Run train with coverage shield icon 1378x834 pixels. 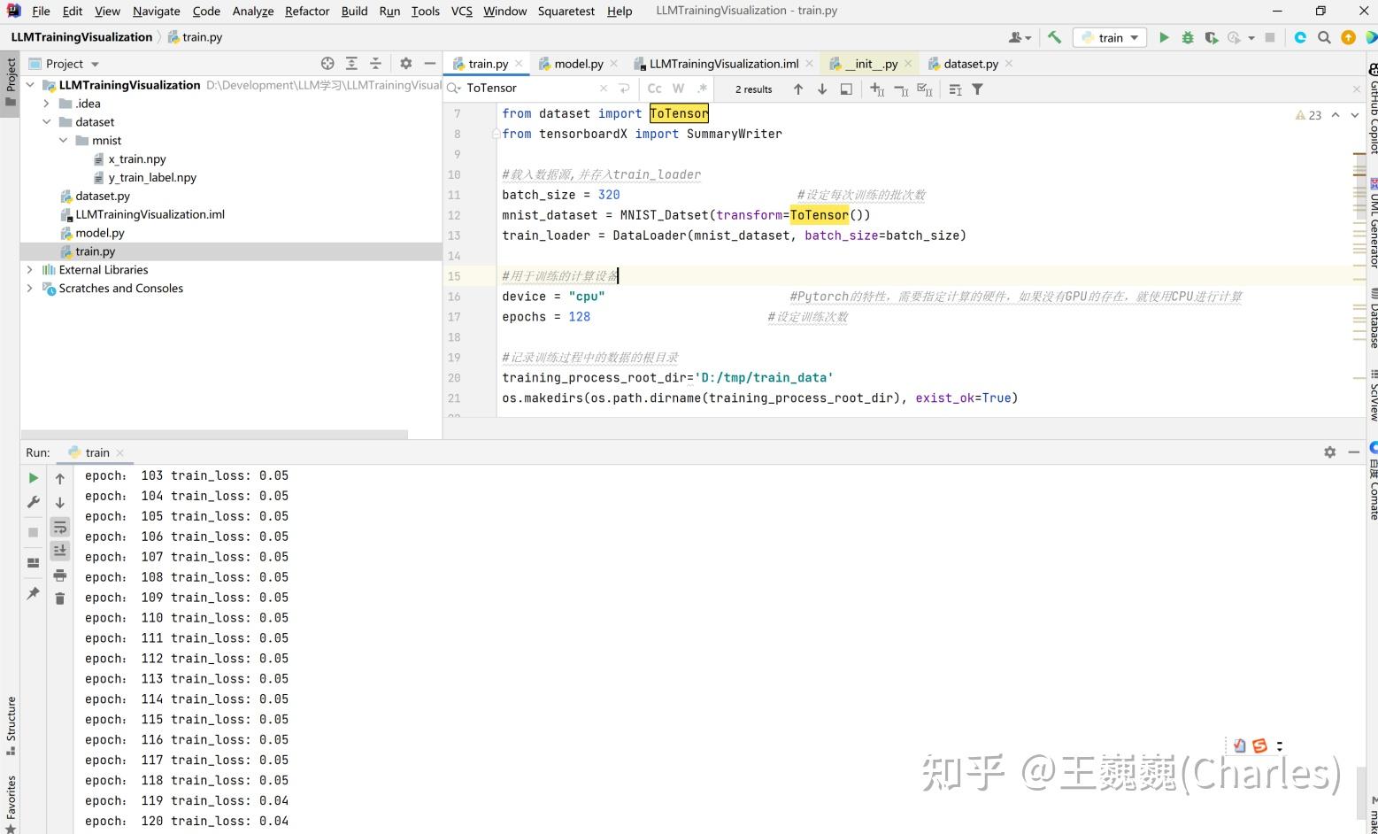(x=1211, y=37)
